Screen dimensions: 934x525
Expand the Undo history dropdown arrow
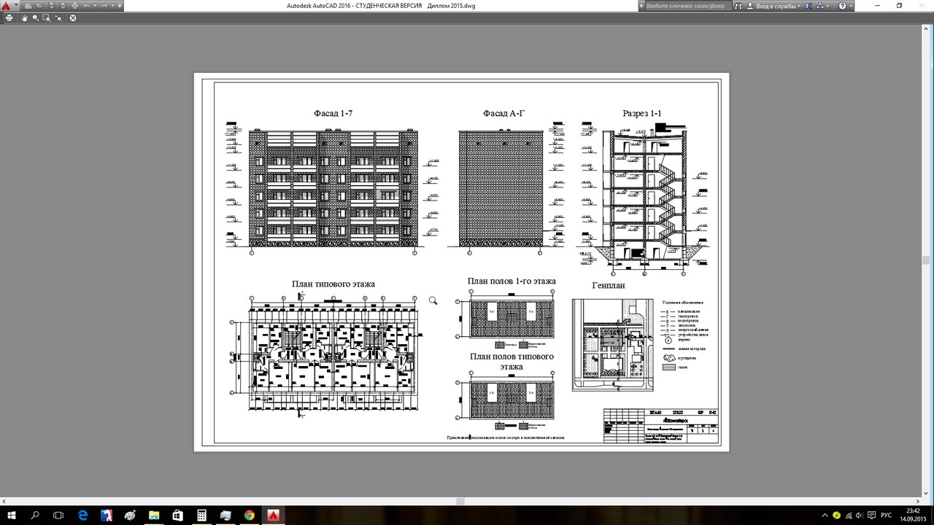(95, 6)
